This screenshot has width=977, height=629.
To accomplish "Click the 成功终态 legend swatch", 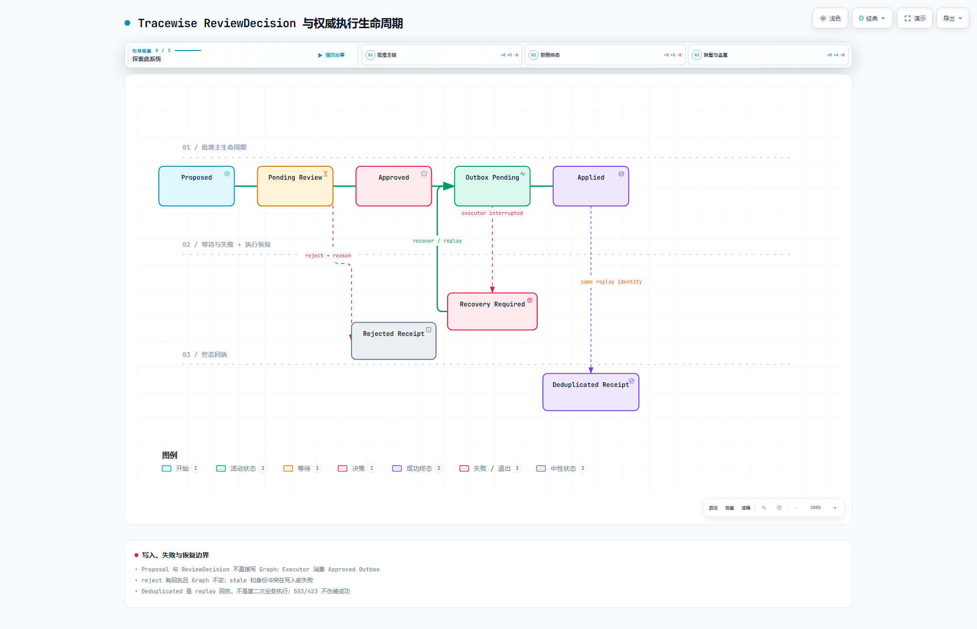I will pyautogui.click(x=397, y=468).
